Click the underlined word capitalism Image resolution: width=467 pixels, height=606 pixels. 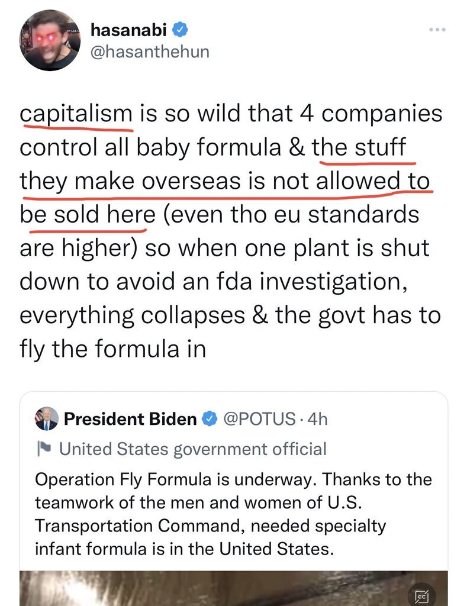pyautogui.click(x=76, y=114)
